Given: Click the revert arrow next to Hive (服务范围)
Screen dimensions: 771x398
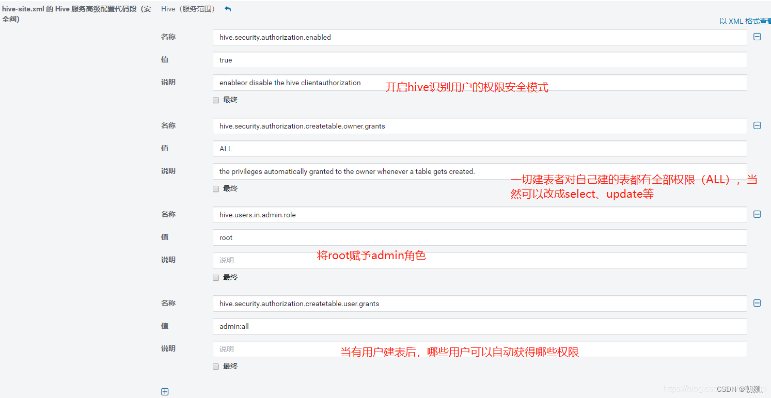Looking at the screenshot, I should tap(228, 9).
